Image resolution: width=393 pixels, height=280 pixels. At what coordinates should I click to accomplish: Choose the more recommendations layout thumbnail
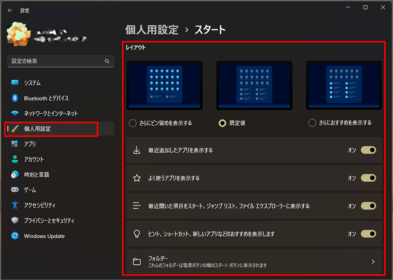(x=344, y=85)
